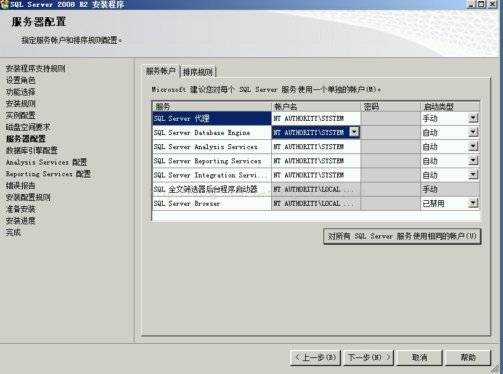This screenshot has width=503, height=374.
Task: Switch to the 排序规则 tab
Action: 198,72
